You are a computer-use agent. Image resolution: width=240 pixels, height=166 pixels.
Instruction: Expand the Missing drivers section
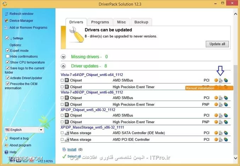[x=63, y=57]
